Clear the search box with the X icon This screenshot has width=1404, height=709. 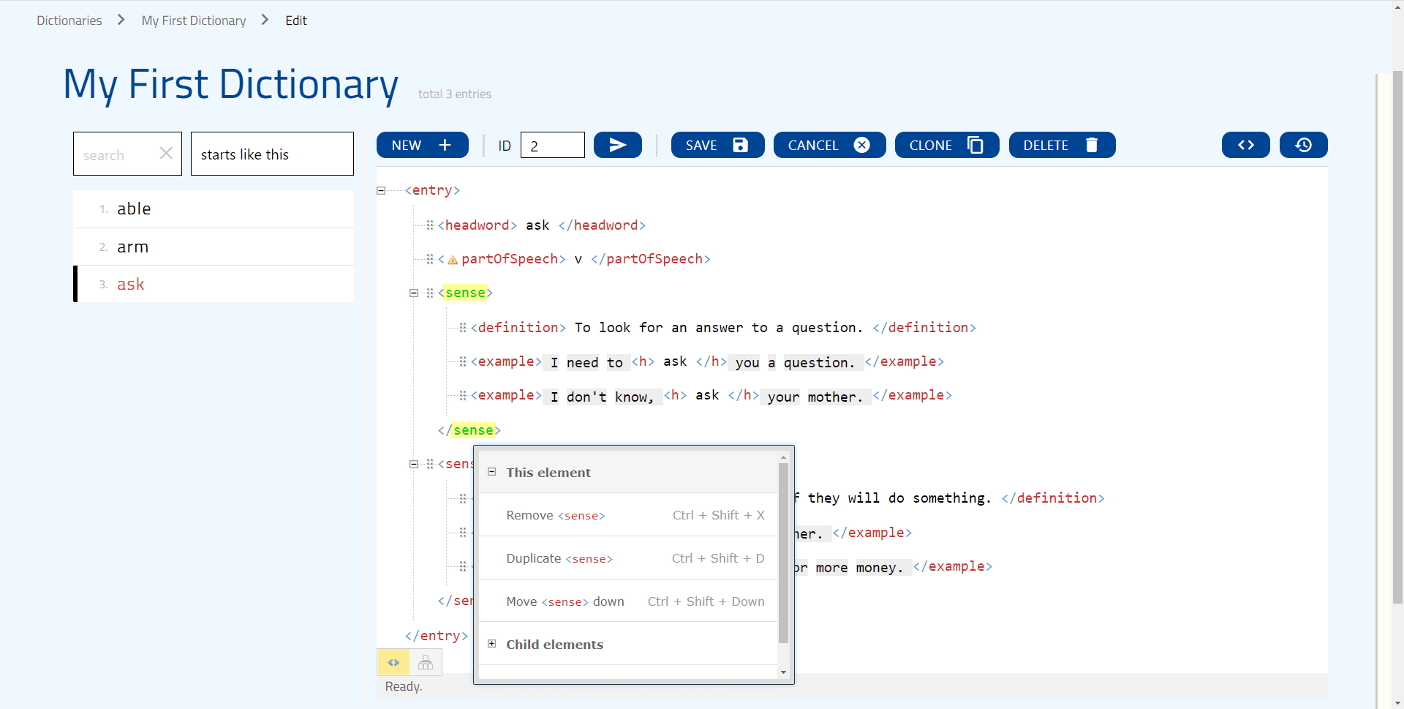[x=166, y=154]
